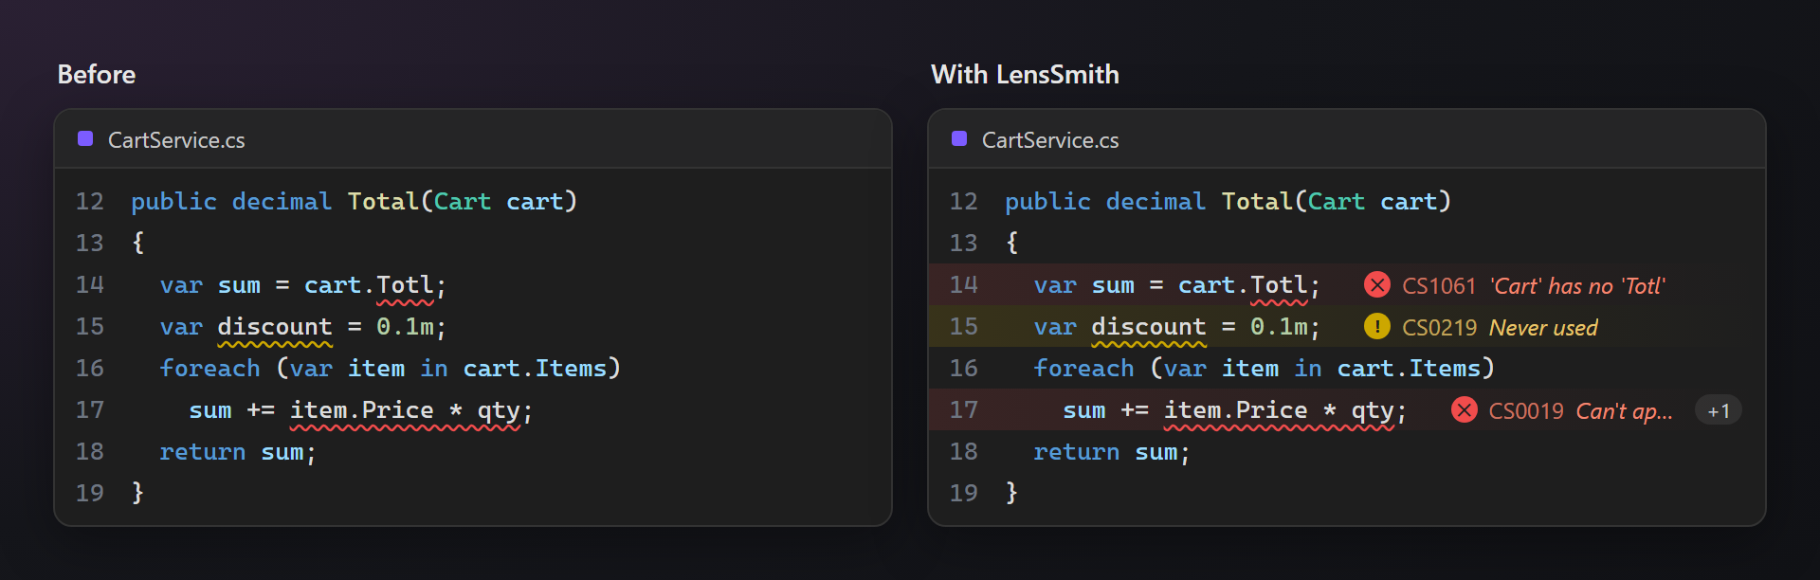Click underlined qty expression in LensSmith panel
Image resolution: width=1820 pixels, height=580 pixels.
1279,411
